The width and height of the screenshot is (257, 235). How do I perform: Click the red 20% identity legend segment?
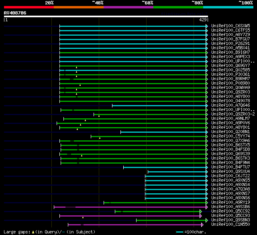(29, 7)
